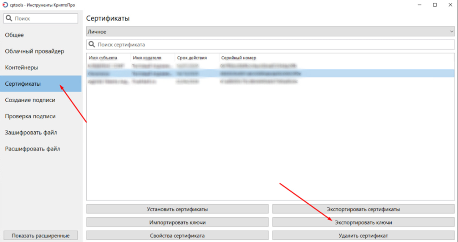Go to the Контейнеры section
The height and width of the screenshot is (242, 458).
tap(21, 67)
